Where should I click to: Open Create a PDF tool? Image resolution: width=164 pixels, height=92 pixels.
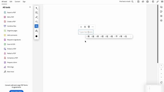point(10,21)
